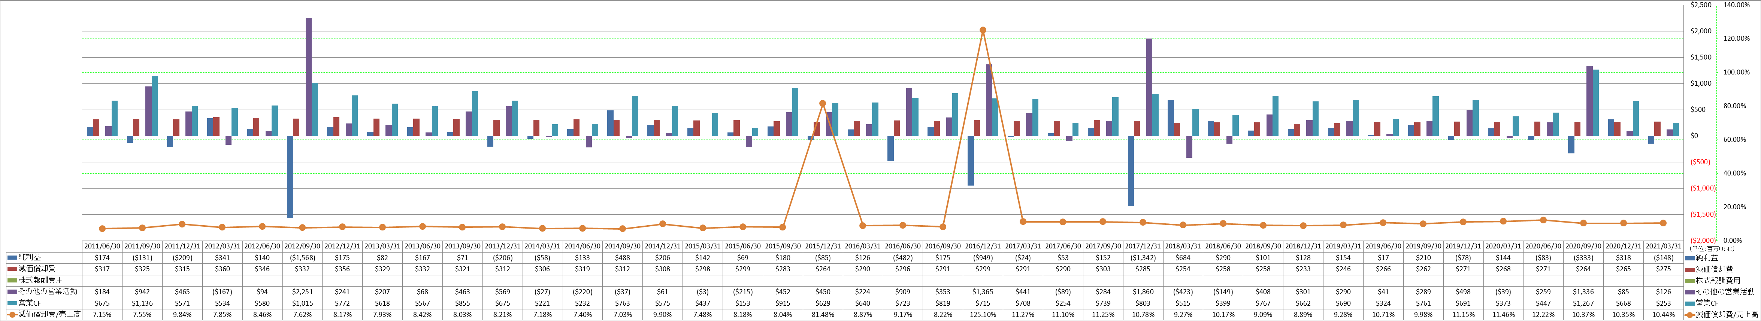The height and width of the screenshot is (321, 1761).
Task: Select the $1,136 operating CF cell
Action: click(x=142, y=303)
